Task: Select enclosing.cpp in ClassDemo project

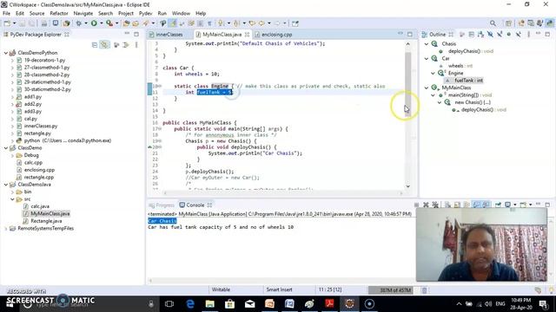Action: (39, 170)
